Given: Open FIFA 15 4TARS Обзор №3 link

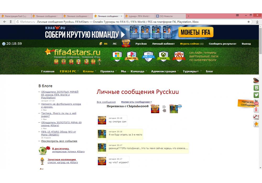Looking at the screenshot, I should point(58,133).
